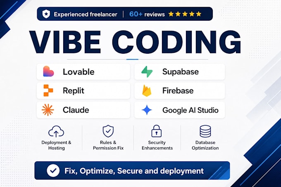
Task: Click the VIBE CODING headline
Action: [135, 42]
